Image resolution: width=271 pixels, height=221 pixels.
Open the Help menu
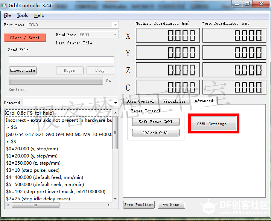pyautogui.click(x=39, y=15)
